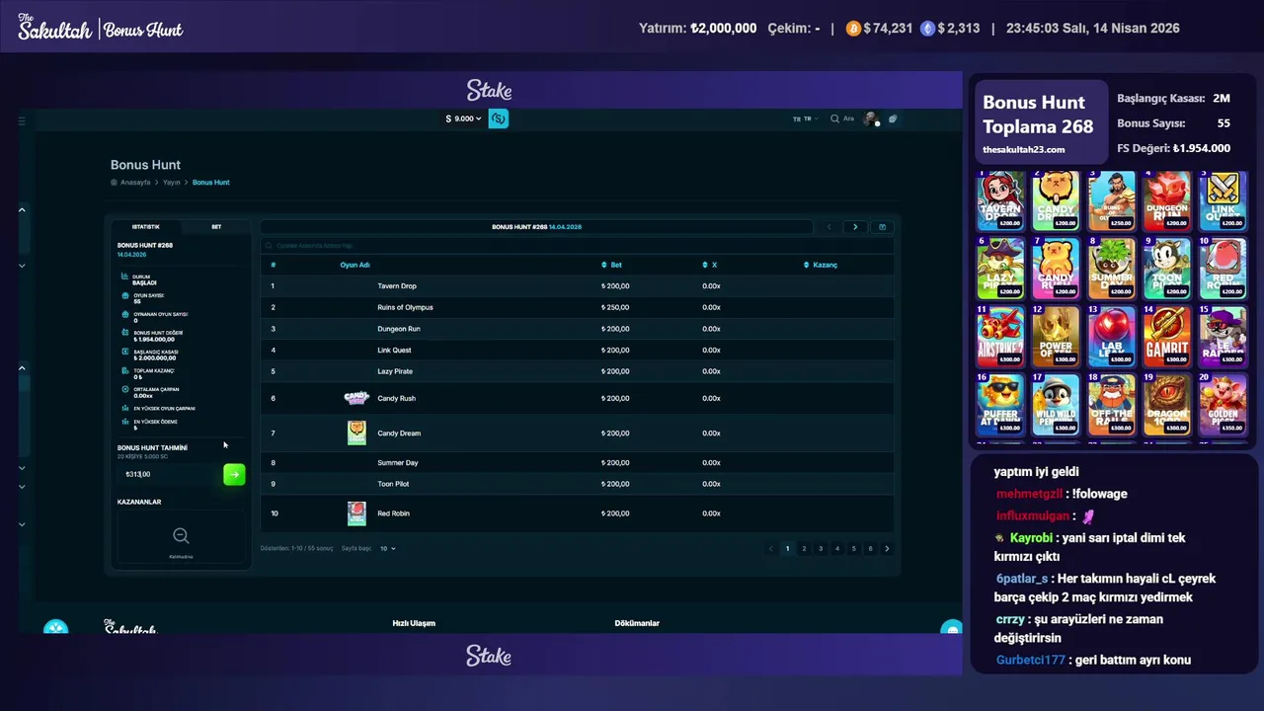Click the Ortalama Çarpan icon
Screen dimensions: 1264x711
coord(124,390)
